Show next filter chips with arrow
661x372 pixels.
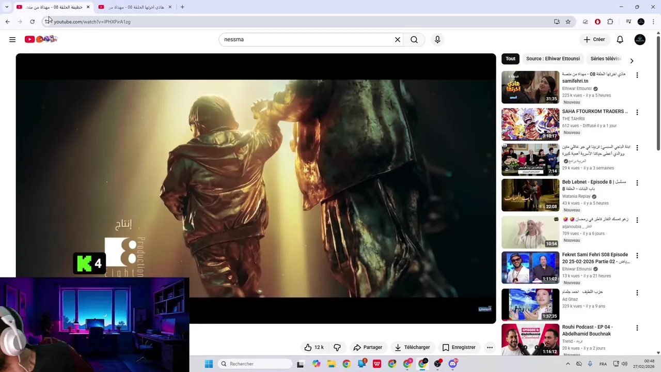coord(632,60)
